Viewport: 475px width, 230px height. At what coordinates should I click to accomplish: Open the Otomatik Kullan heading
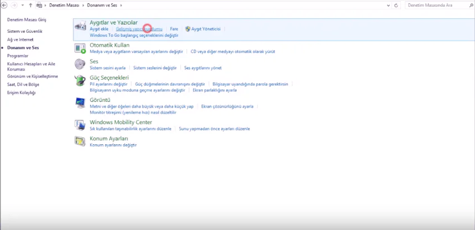(x=110, y=45)
